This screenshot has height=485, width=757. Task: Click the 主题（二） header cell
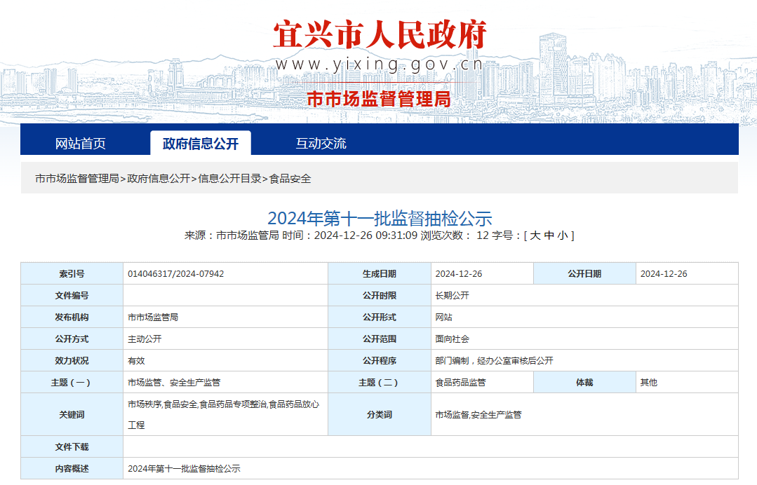[380, 382]
